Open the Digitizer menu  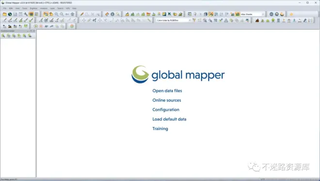click(x=33, y=8)
